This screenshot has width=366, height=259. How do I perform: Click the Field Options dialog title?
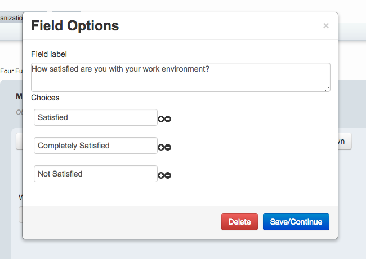tap(75, 25)
